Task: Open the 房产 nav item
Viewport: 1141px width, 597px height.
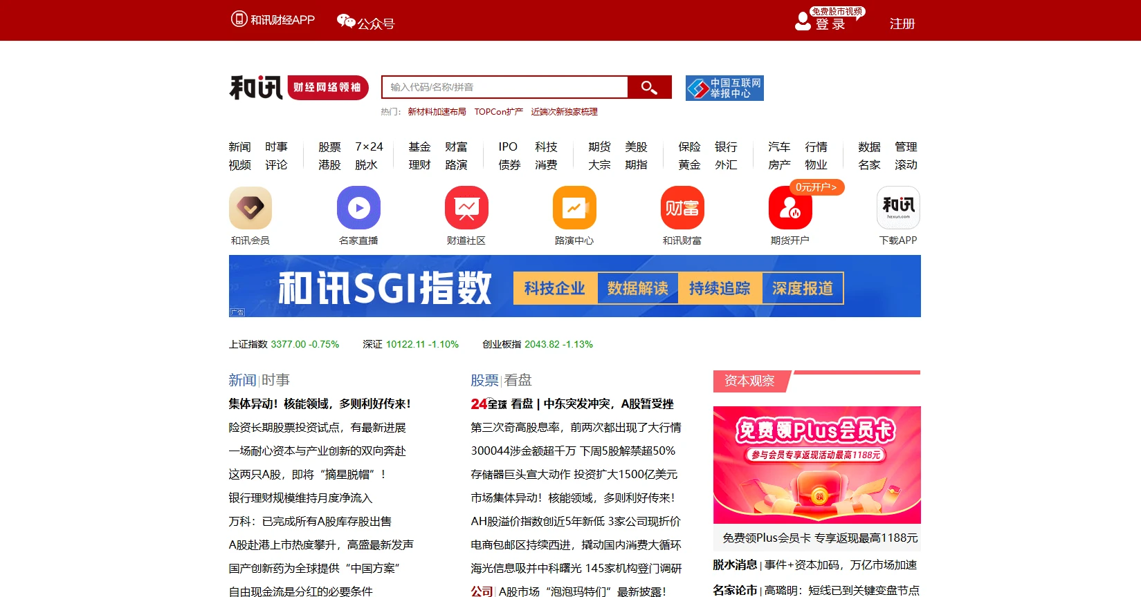Action: pyautogui.click(x=779, y=164)
